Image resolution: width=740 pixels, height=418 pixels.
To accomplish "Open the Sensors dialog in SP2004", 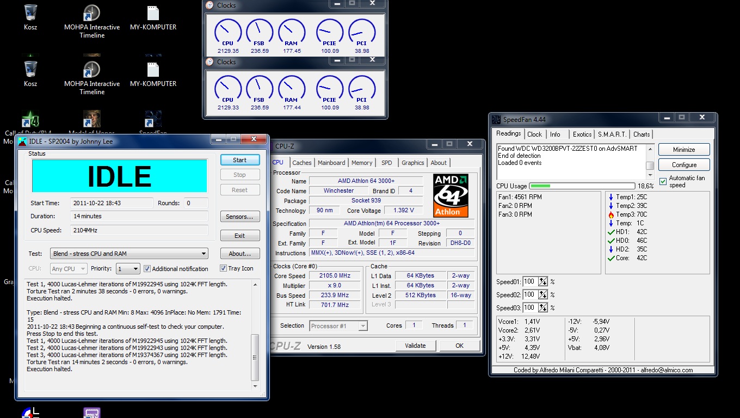I will tap(240, 217).
